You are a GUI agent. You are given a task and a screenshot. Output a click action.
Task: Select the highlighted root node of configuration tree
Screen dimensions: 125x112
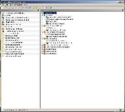(x=50, y=13)
